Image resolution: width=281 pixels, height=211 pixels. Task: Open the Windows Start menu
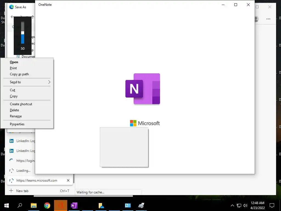(x=7, y=206)
